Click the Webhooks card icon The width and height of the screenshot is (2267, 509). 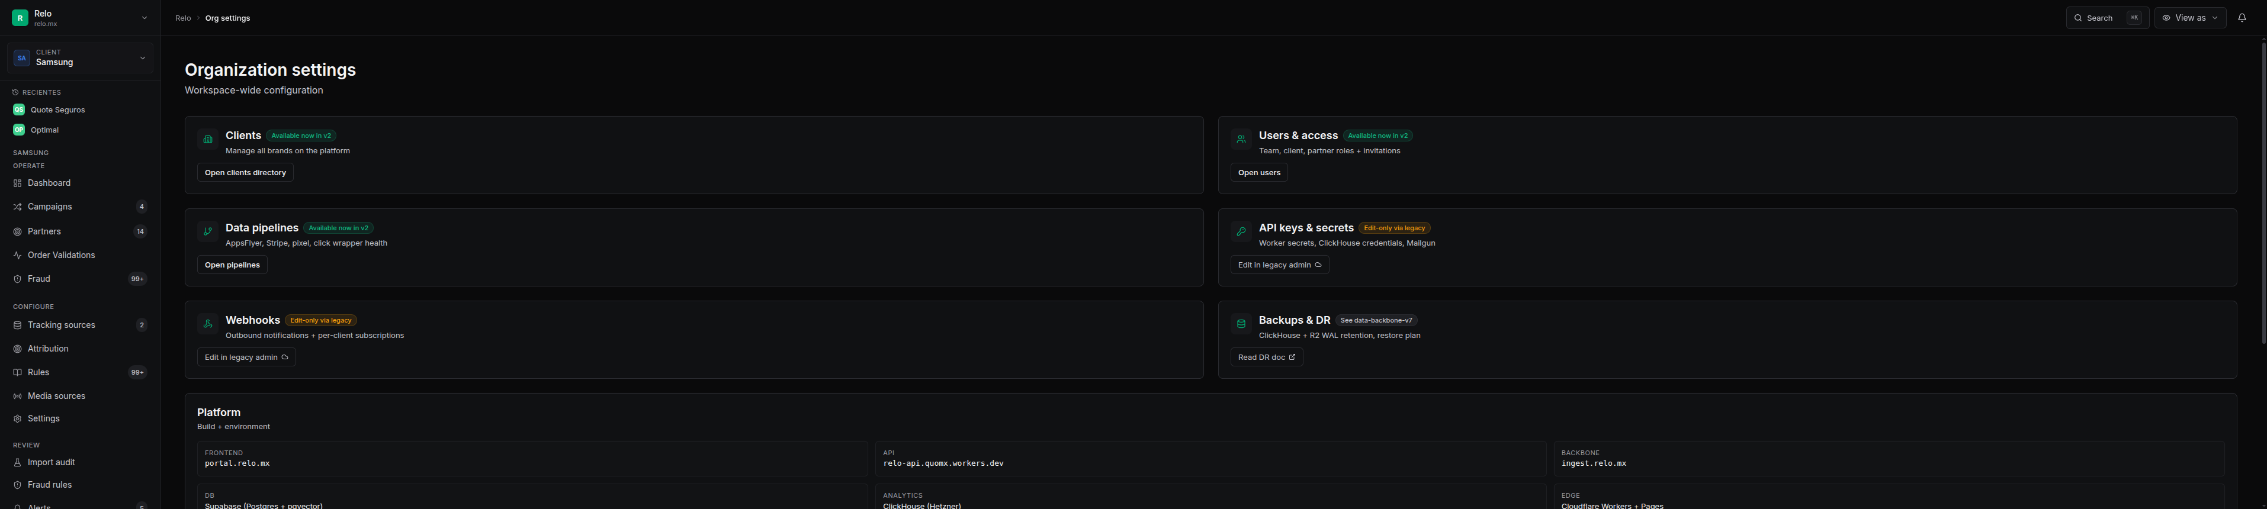click(x=208, y=324)
